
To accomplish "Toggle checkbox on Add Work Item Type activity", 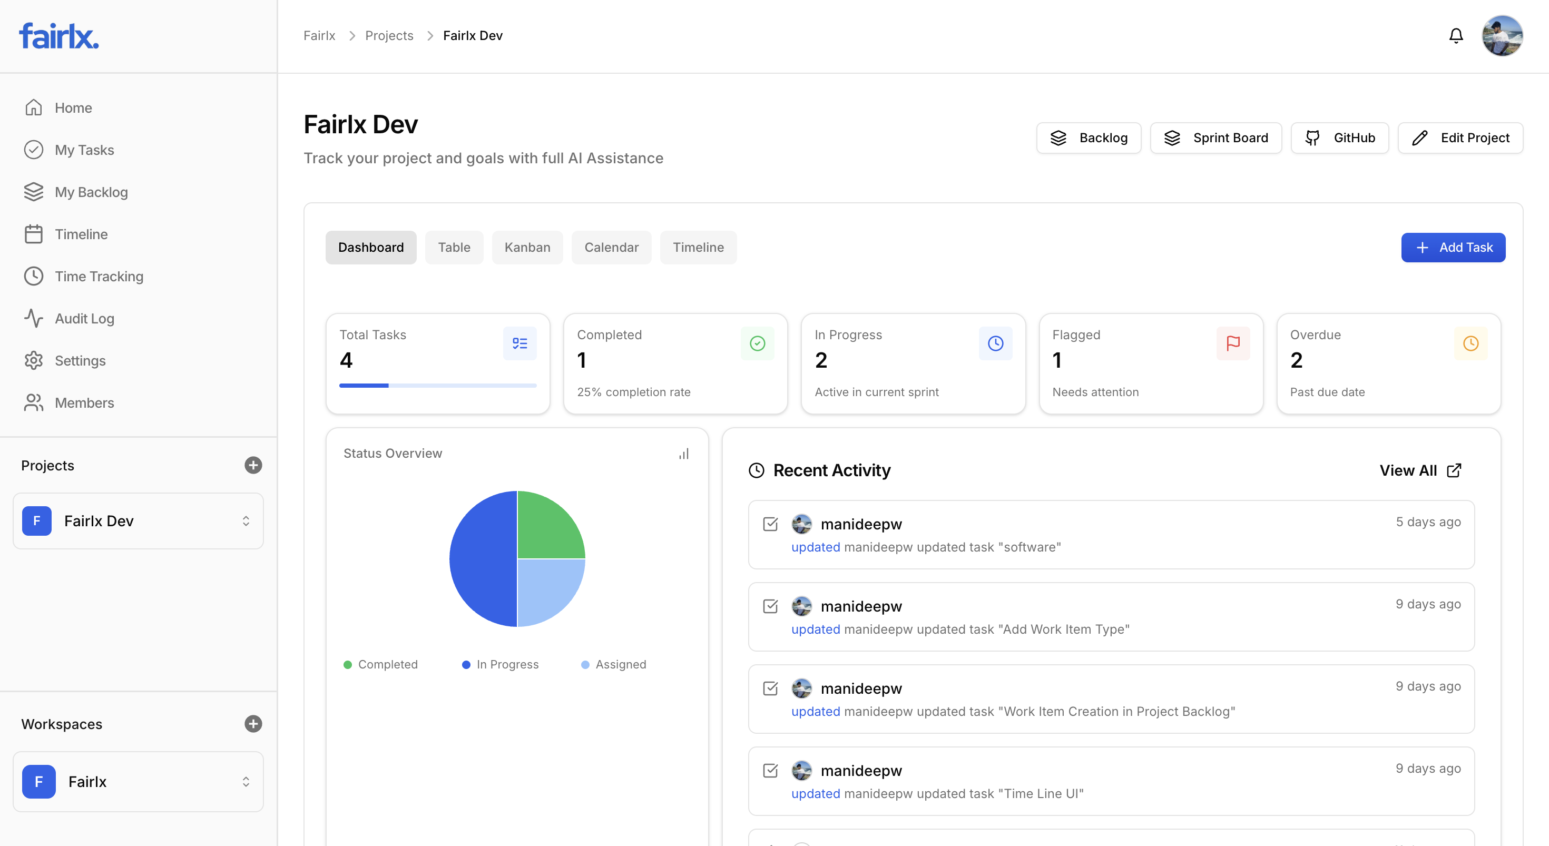I will click(770, 606).
